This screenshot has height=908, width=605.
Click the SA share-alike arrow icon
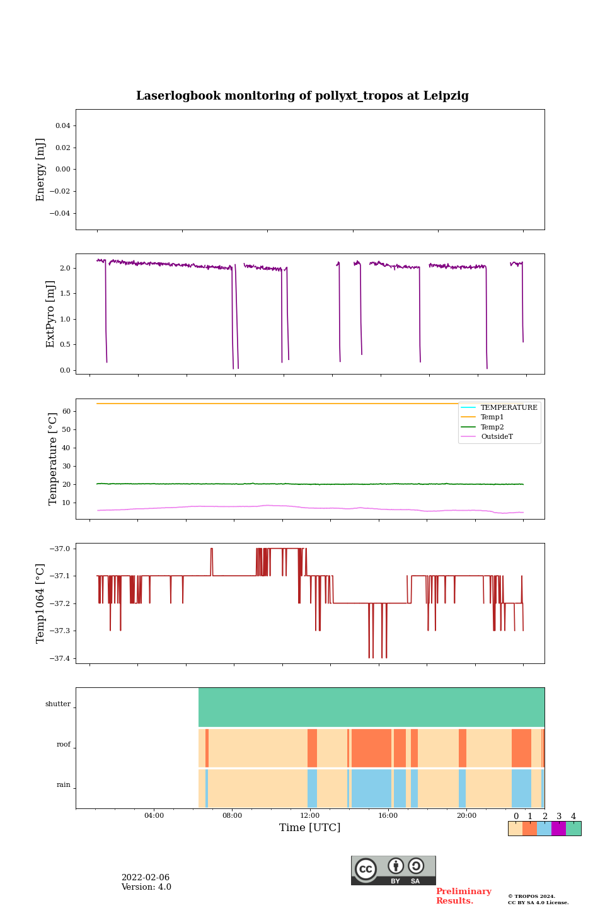pos(416,866)
